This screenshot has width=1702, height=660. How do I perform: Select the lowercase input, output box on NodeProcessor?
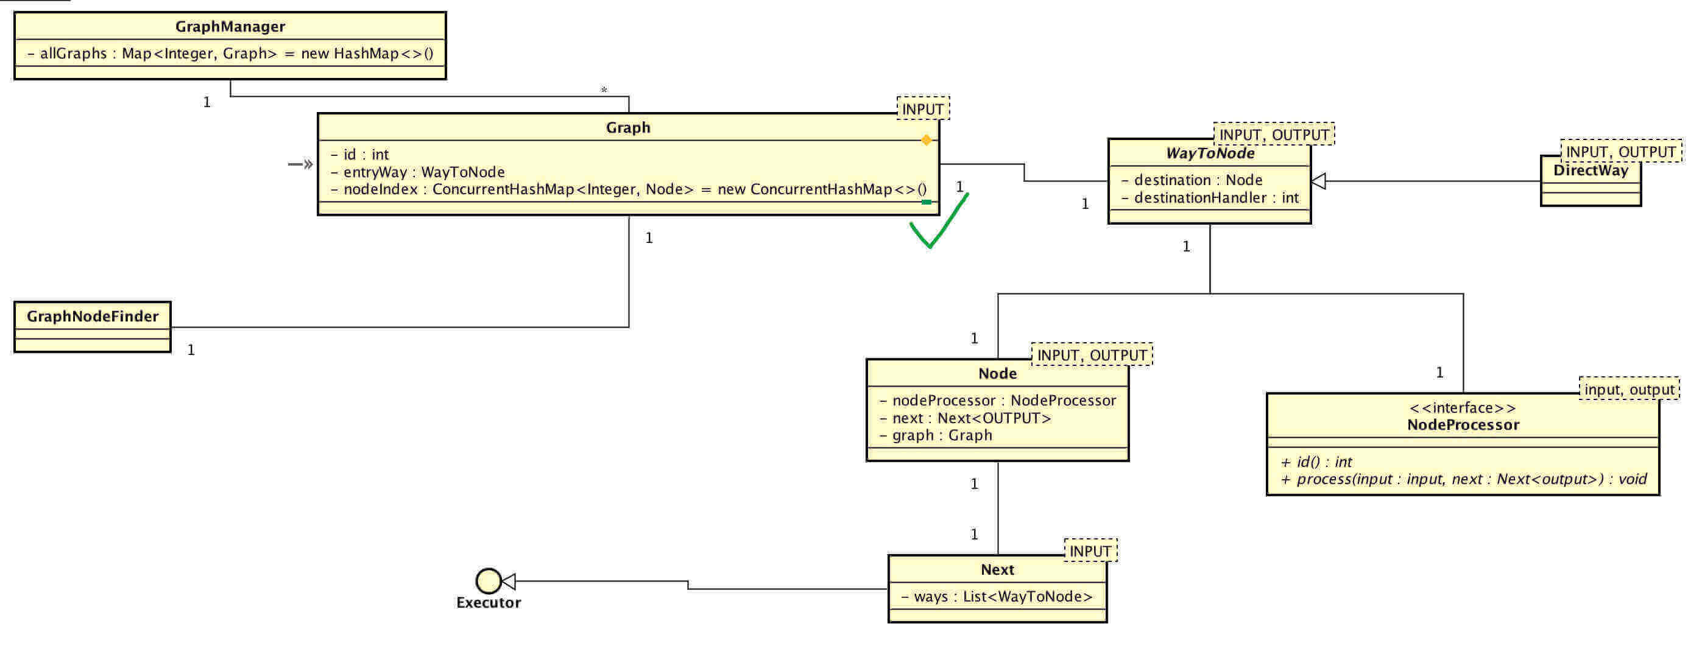pos(1629,390)
